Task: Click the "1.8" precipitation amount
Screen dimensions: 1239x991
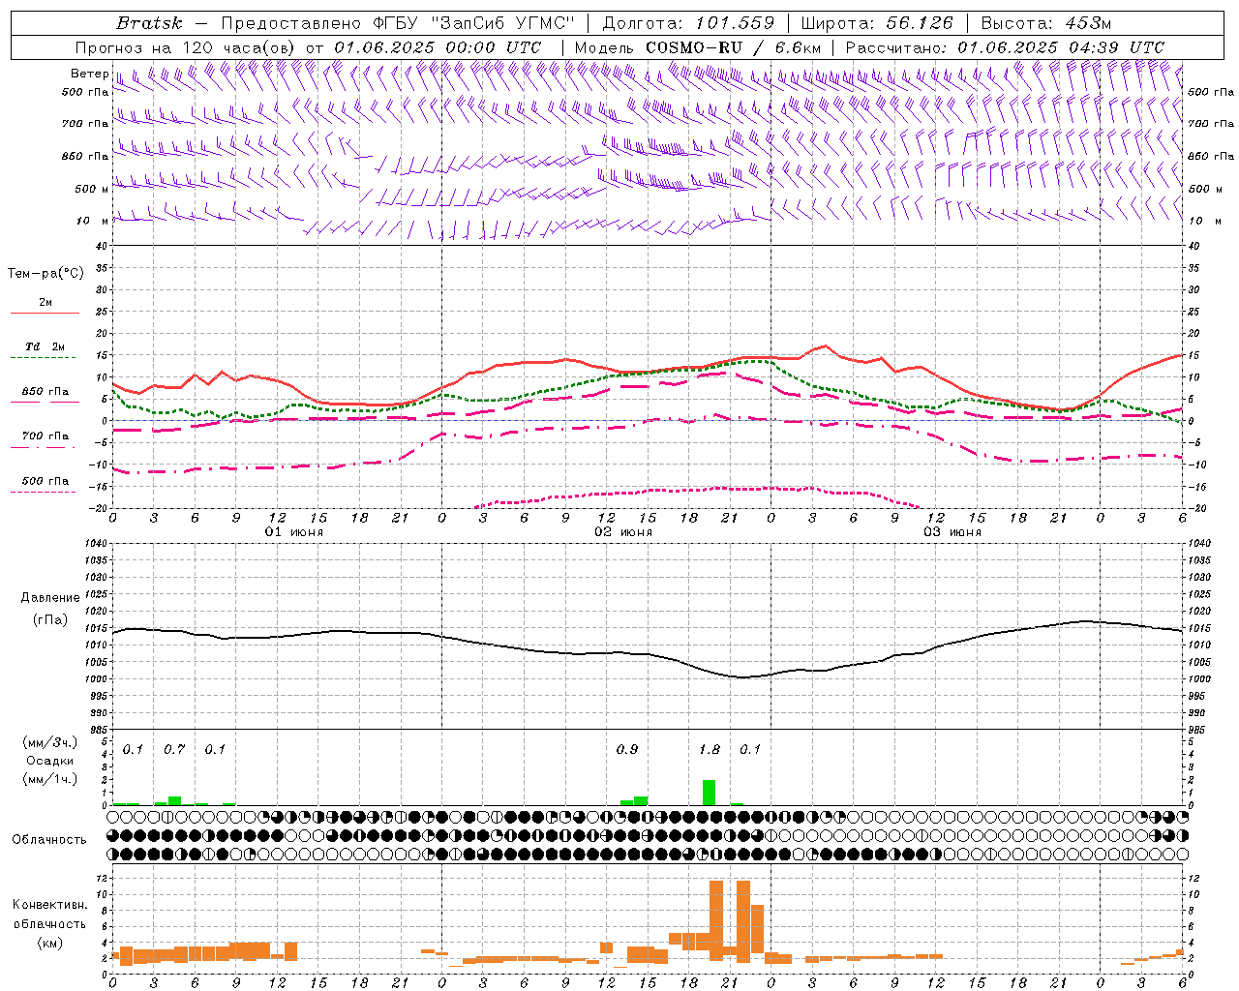Action: (x=710, y=750)
